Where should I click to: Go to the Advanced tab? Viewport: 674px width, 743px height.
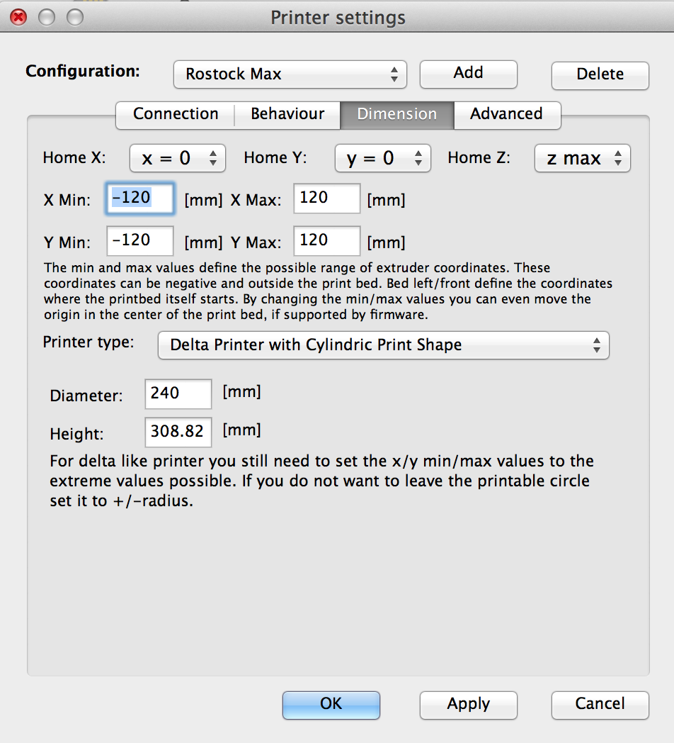point(506,115)
